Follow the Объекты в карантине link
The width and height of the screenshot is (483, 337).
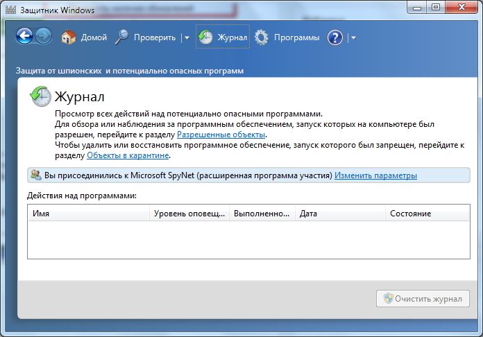click(128, 155)
